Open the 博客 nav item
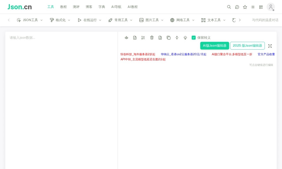282x169 pixels. click(x=89, y=7)
